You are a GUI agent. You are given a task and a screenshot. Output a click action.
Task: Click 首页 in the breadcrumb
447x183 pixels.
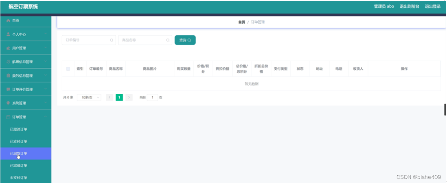coord(241,22)
